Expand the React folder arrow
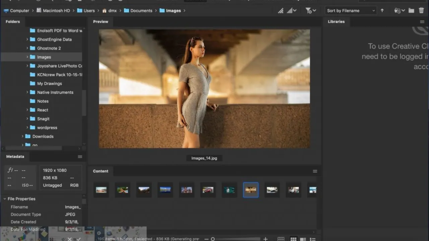 (x=27, y=110)
